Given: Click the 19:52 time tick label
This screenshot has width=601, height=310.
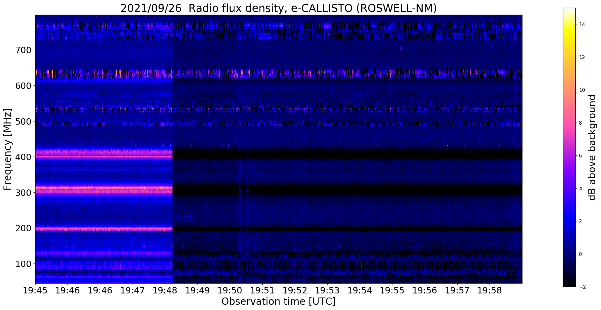Looking at the screenshot, I should [x=295, y=290].
